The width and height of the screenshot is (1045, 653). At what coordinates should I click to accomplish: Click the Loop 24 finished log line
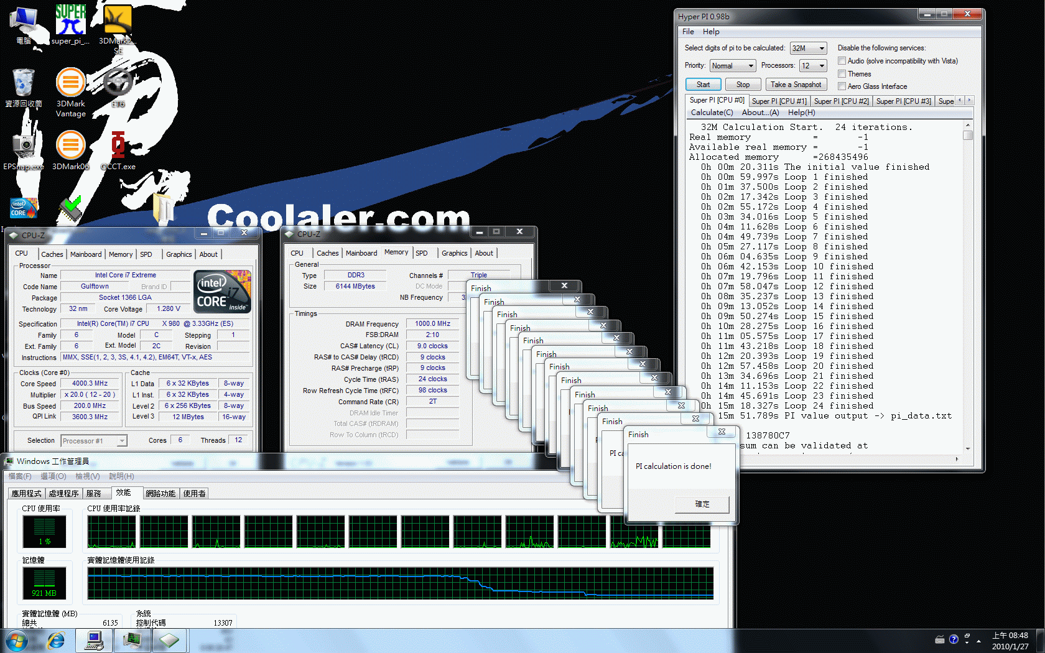click(x=787, y=406)
